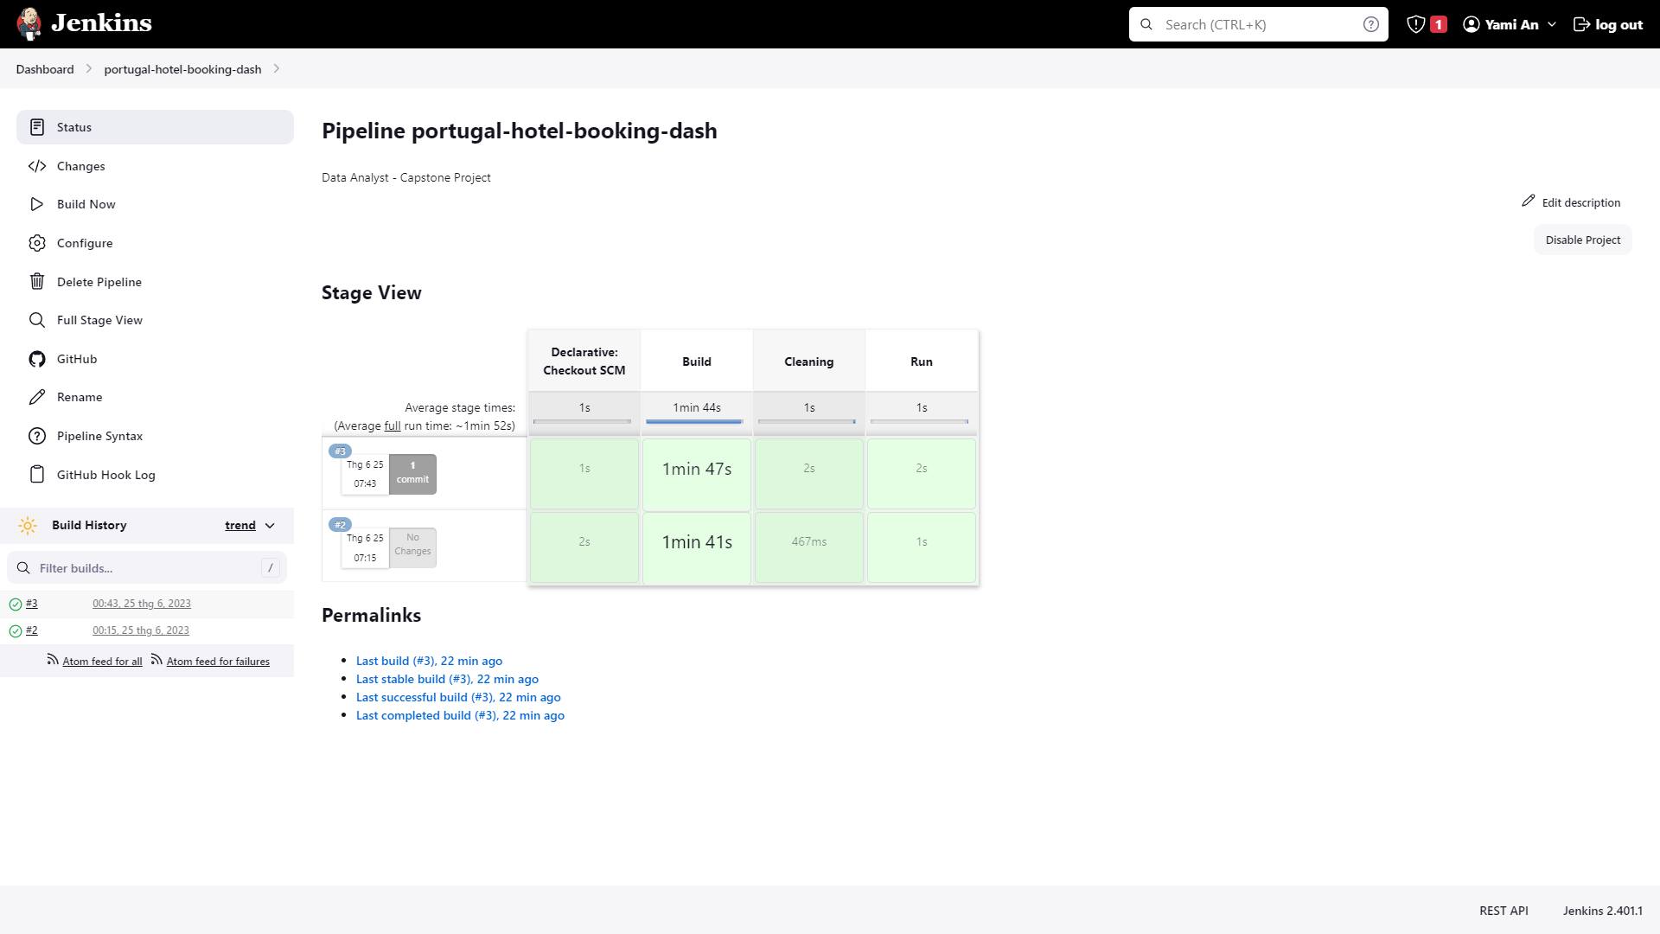Click the Jenkins logo icon
The width and height of the screenshot is (1660, 934).
click(29, 24)
